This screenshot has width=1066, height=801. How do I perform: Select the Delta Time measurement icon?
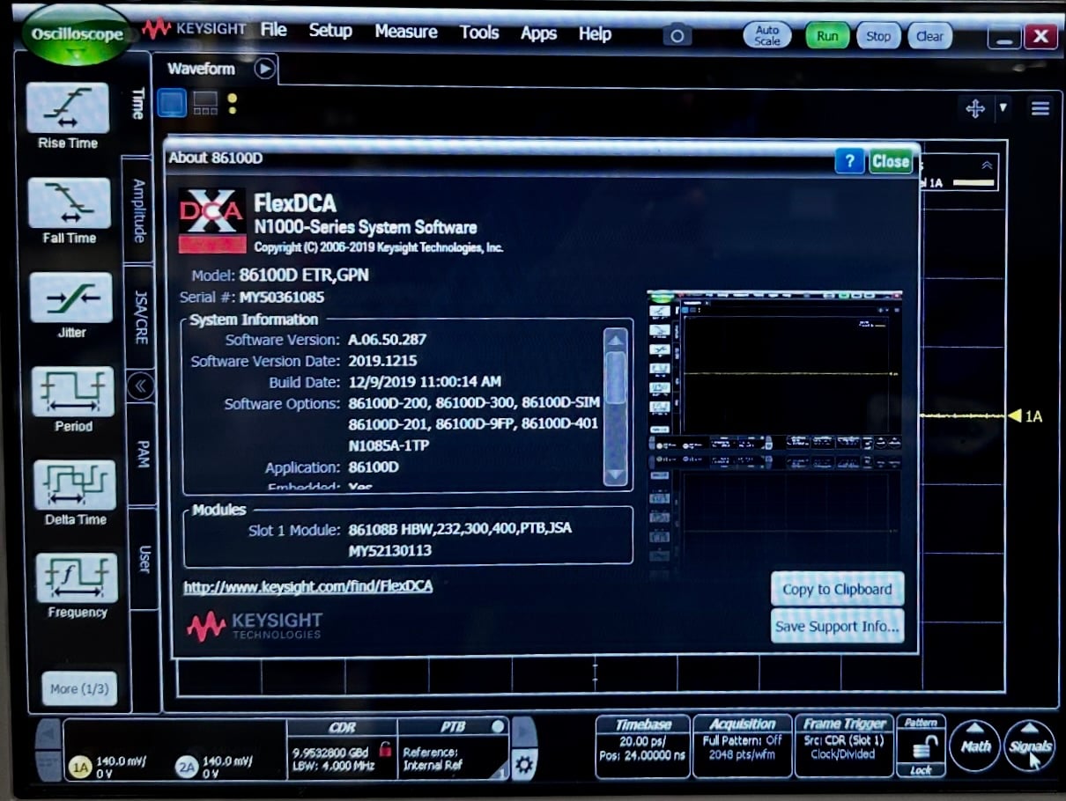click(75, 485)
